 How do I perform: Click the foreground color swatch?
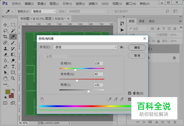(8, 92)
